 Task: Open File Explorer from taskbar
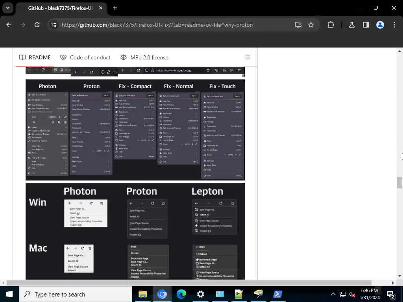click(142, 294)
